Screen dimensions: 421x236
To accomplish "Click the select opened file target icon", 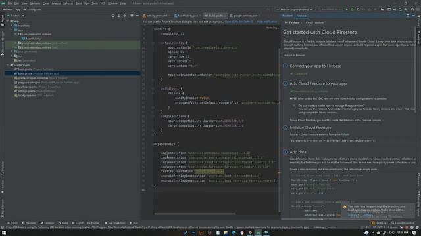I will [113, 16].
